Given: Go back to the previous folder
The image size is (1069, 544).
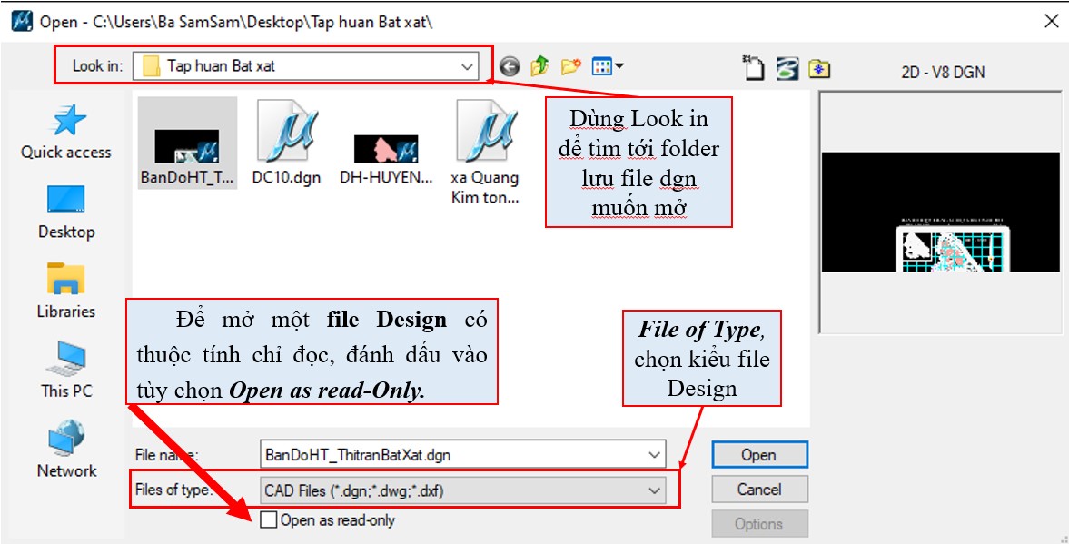Looking at the screenshot, I should (510, 65).
